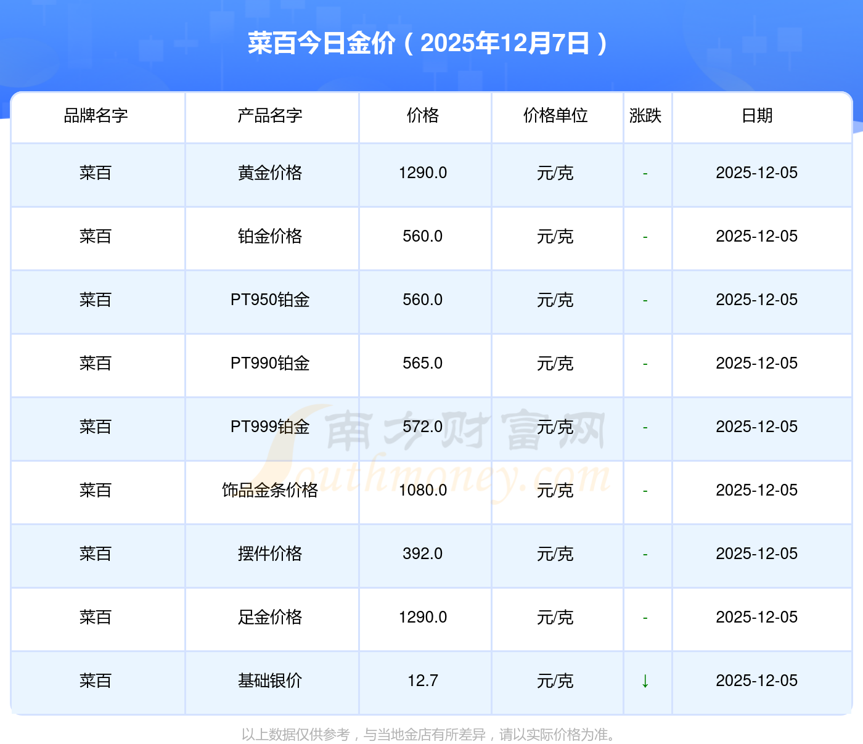The height and width of the screenshot is (744, 863).
Task: Click price 1290.0 in the 黄金价格 row
Action: pos(423,173)
